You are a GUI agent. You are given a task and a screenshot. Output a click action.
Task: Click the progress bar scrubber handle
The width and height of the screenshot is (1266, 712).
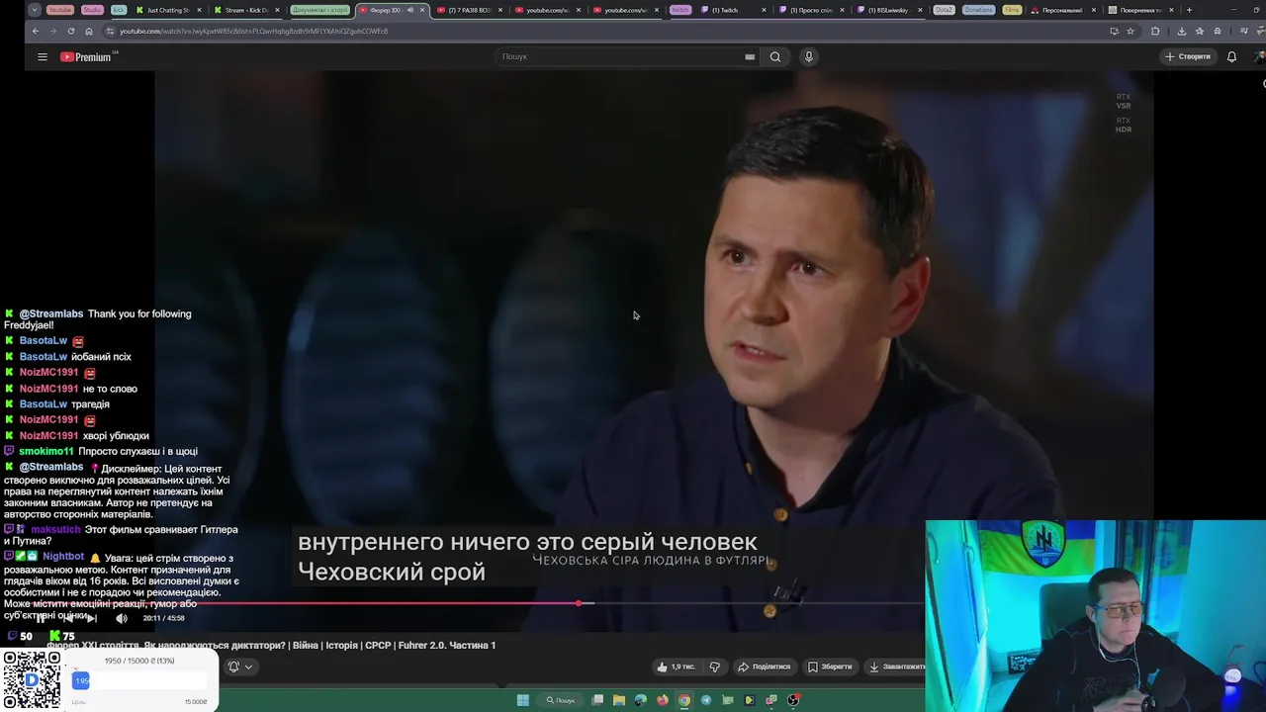pyautogui.click(x=579, y=602)
